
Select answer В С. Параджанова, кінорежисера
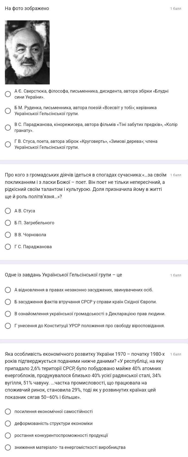click(x=8, y=127)
